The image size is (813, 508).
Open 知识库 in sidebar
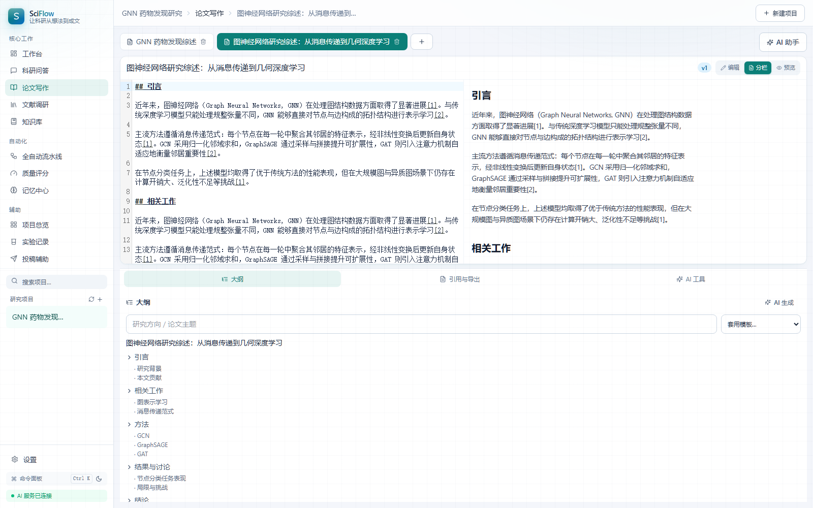pyautogui.click(x=56, y=122)
